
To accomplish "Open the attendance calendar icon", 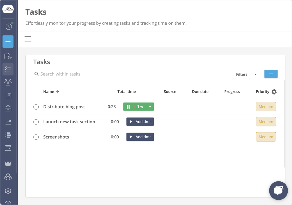I will (8, 56).
